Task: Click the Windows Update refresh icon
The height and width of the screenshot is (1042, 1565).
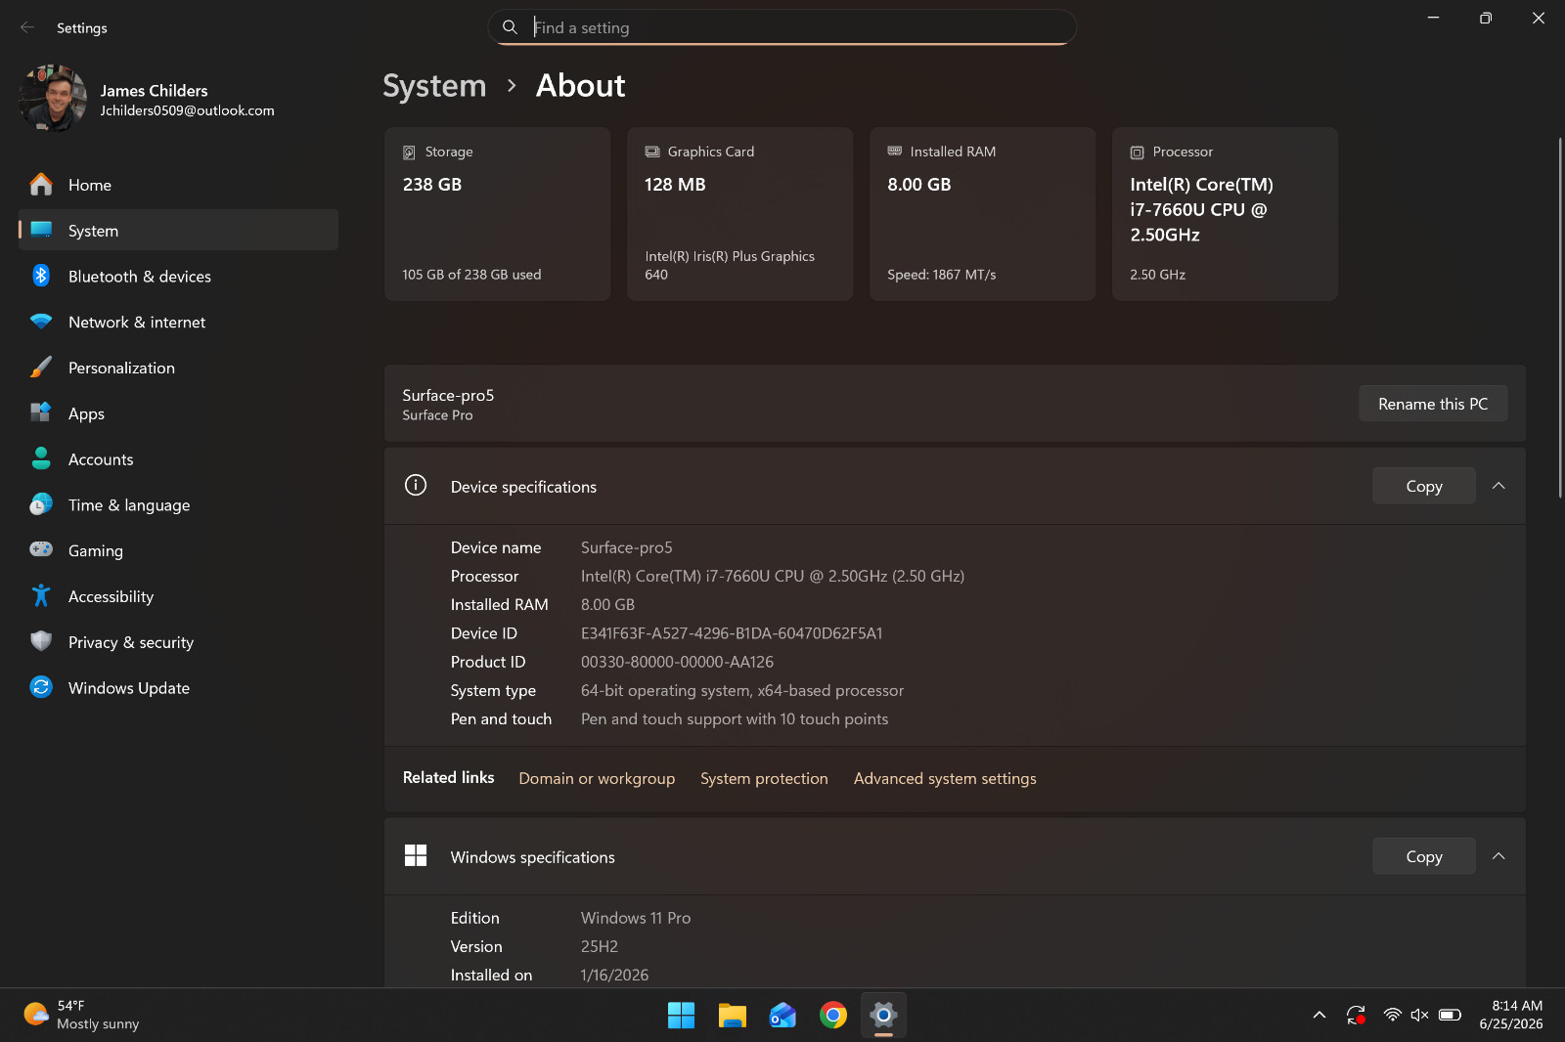Action: [x=41, y=687]
